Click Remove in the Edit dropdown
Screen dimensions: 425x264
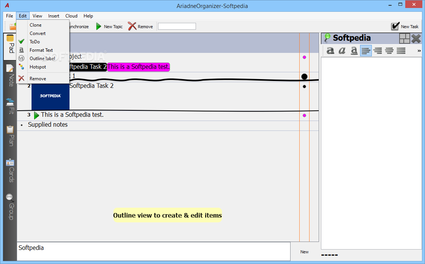pos(43,79)
